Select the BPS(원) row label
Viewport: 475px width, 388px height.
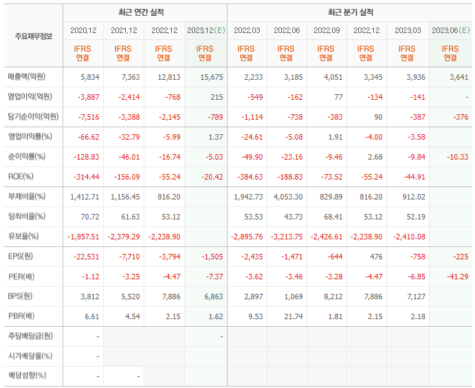coord(20,296)
